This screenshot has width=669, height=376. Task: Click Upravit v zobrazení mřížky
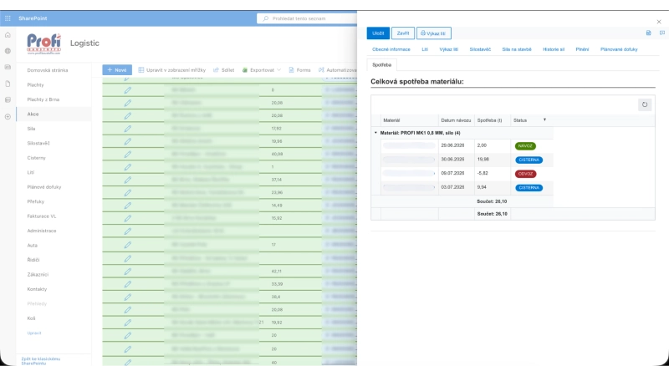[172, 70]
